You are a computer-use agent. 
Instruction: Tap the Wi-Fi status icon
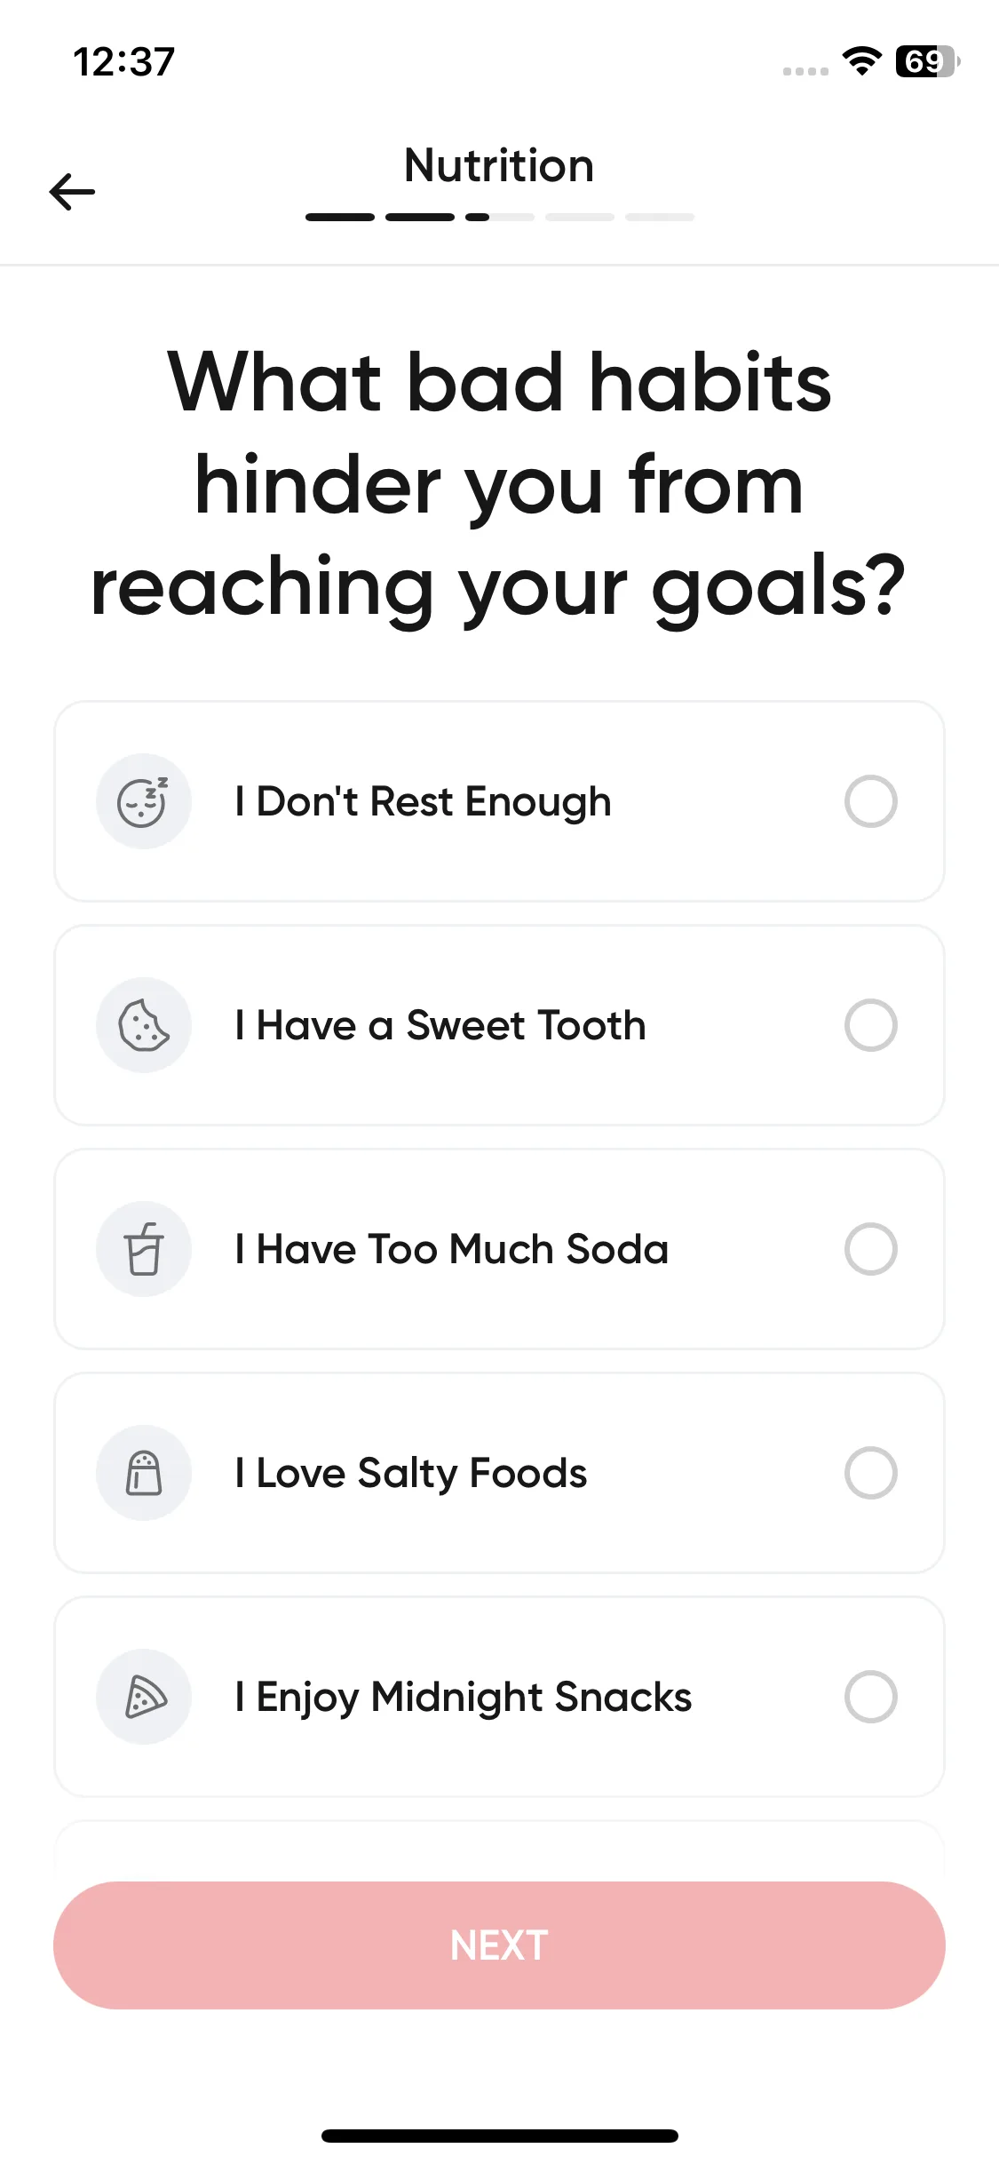coord(861,60)
